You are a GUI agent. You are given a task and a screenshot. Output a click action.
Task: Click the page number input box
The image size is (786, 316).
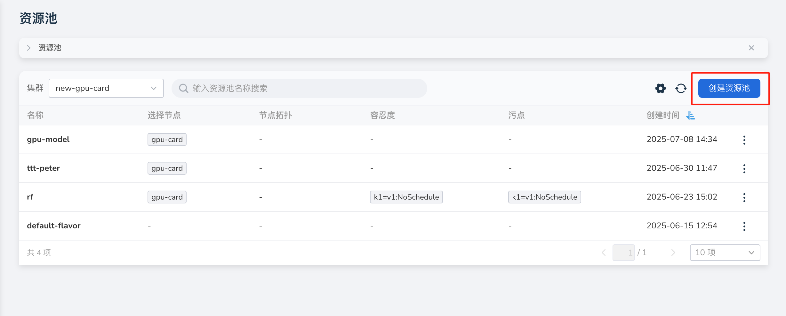coord(623,253)
